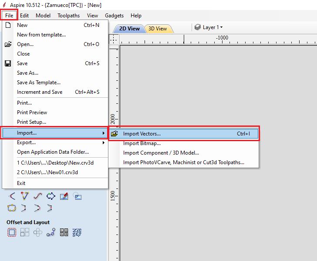
Task: Select the polygon tool with green start node
Action: [51, 196]
